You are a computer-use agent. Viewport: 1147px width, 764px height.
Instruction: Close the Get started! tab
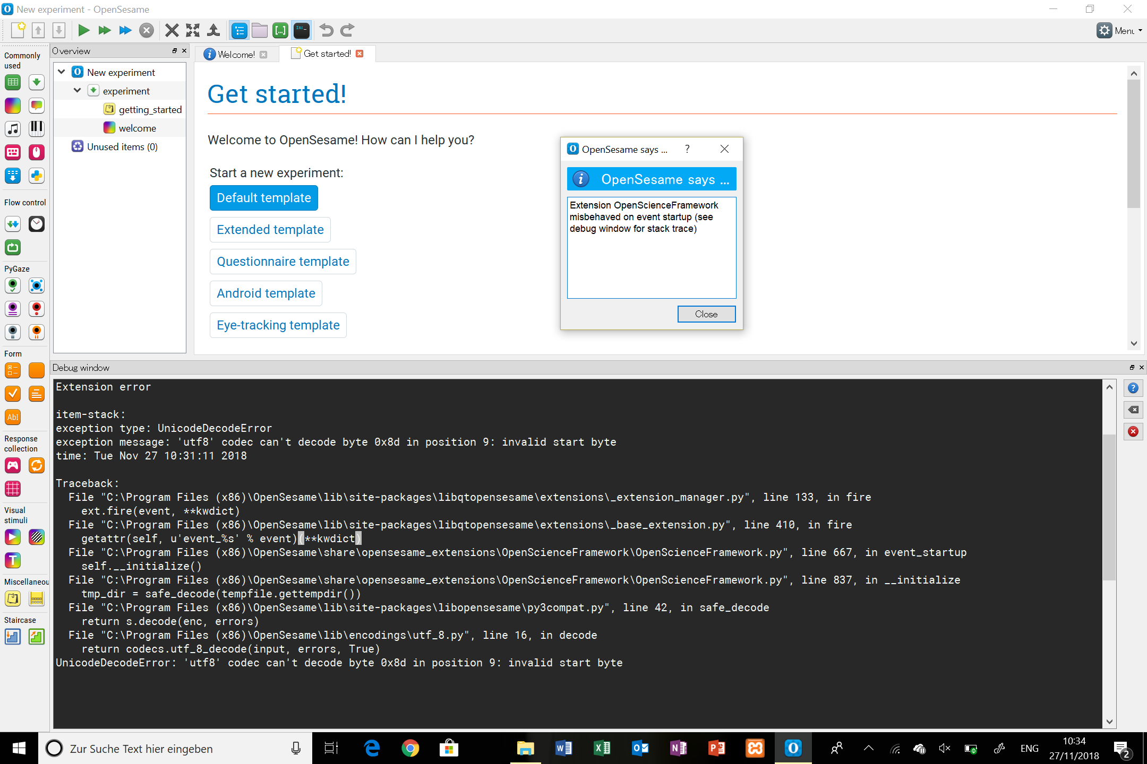[359, 54]
